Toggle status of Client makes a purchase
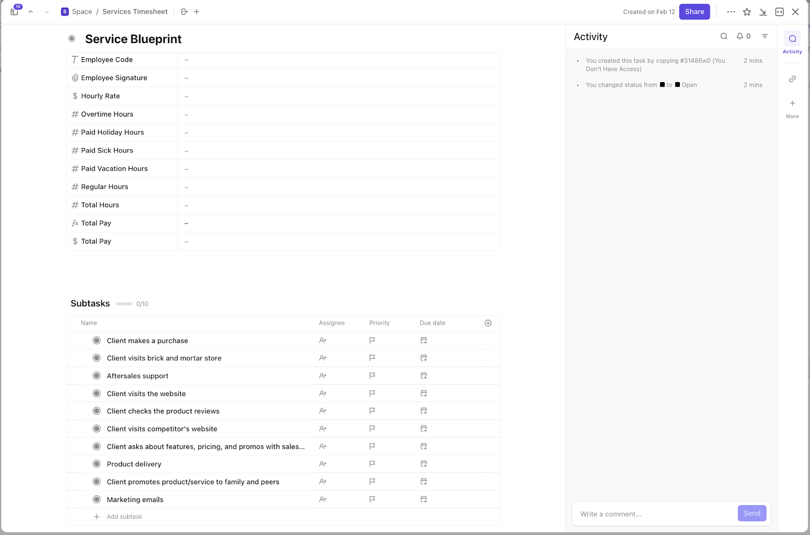The width and height of the screenshot is (810, 535). pos(97,340)
